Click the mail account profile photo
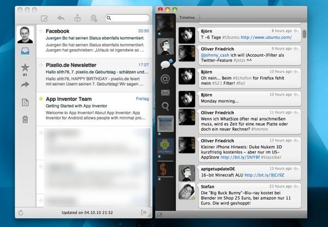This screenshot has height=227, width=328. tap(25, 35)
